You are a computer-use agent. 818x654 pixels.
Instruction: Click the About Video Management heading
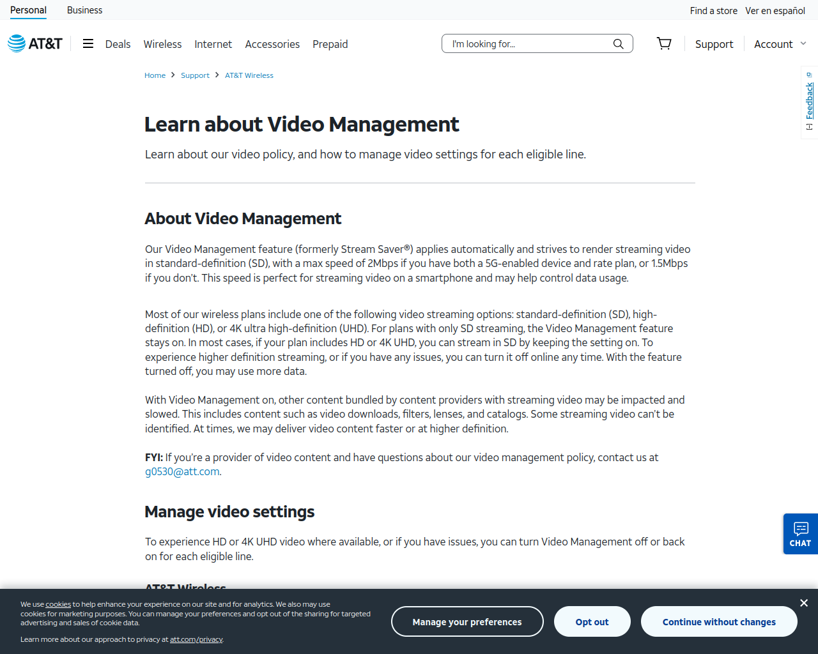tap(243, 218)
